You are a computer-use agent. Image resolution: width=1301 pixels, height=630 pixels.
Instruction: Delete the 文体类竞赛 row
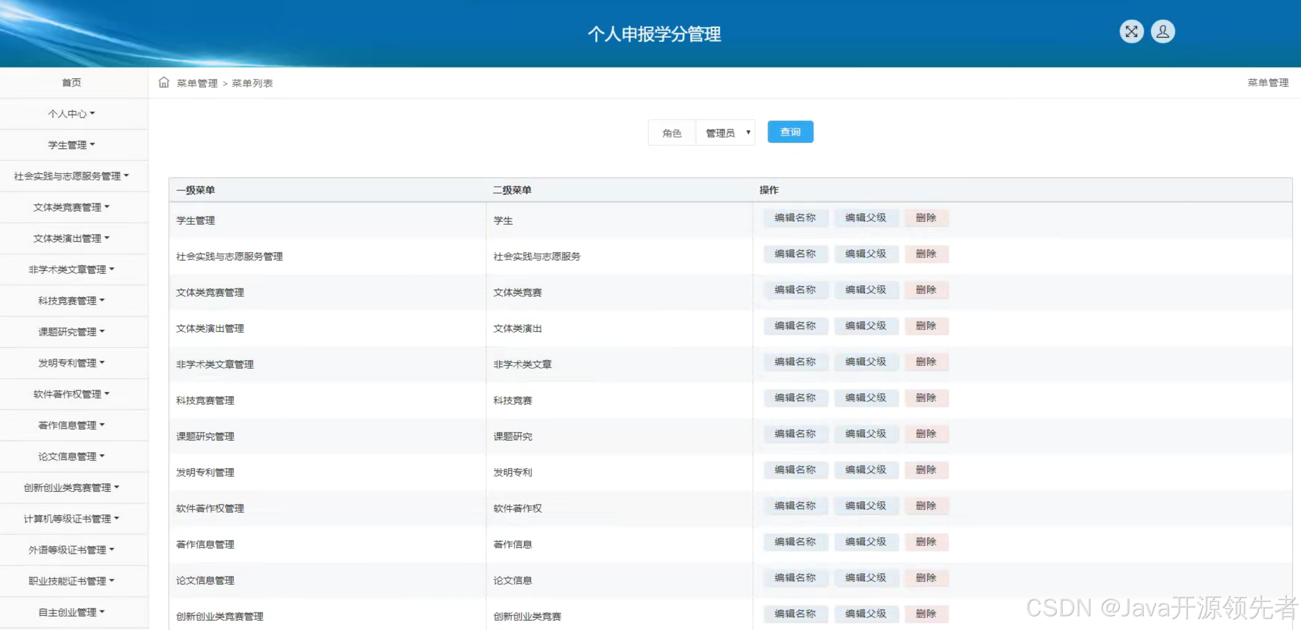coord(926,290)
